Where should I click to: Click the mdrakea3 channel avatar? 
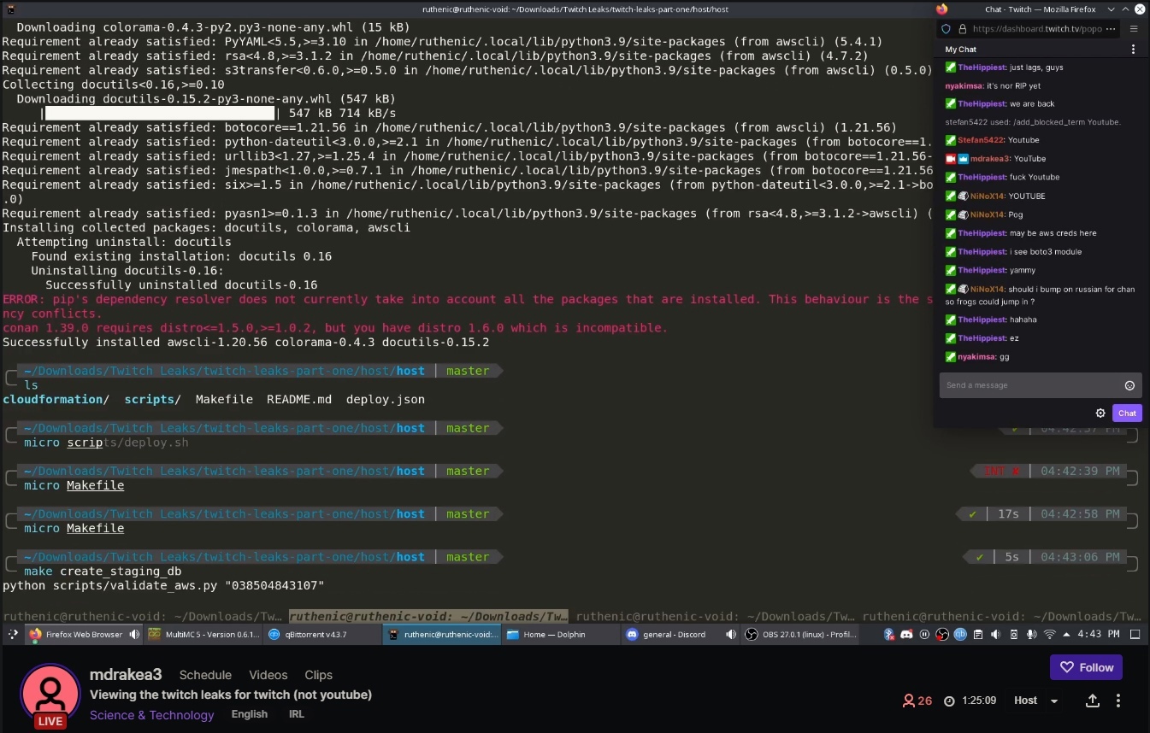[50, 693]
